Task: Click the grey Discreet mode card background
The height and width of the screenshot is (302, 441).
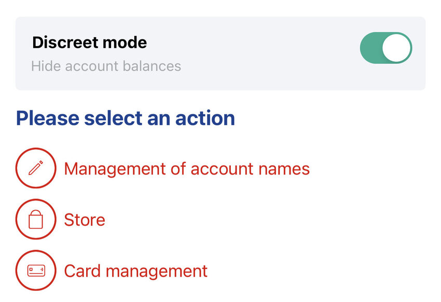Action: (x=220, y=53)
